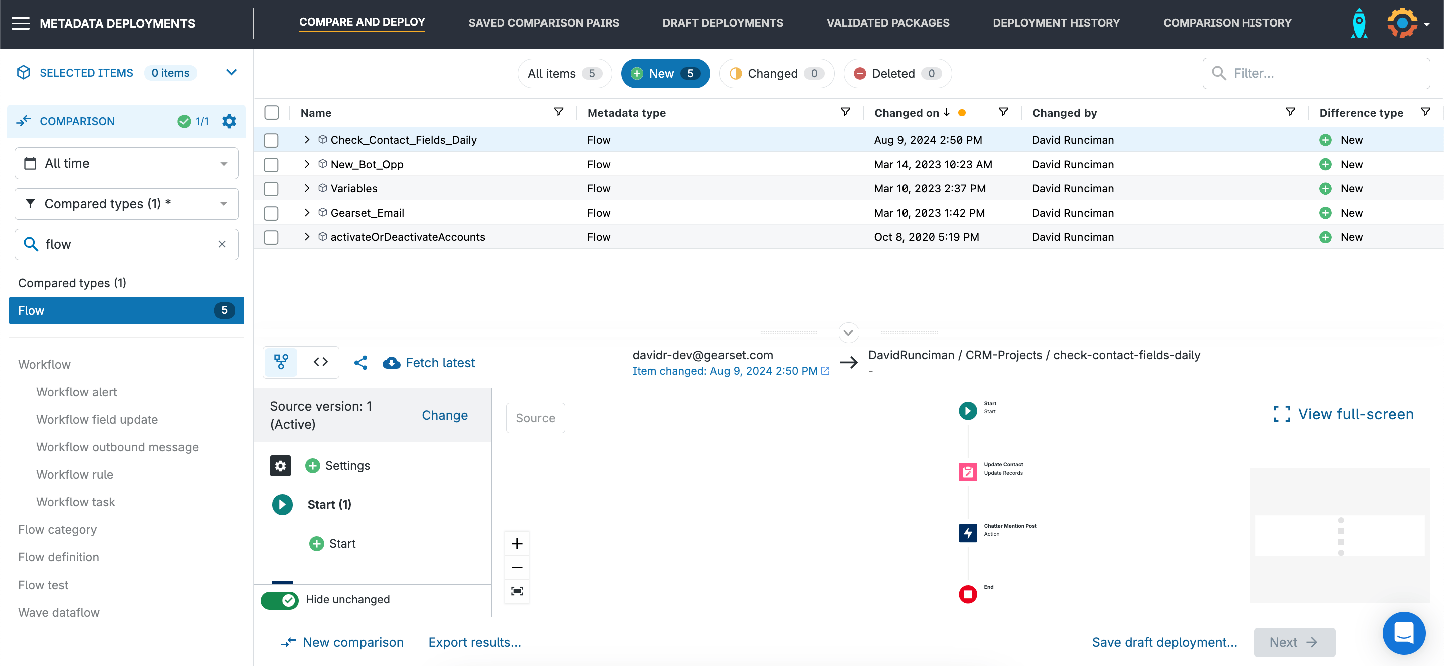Click the fit-to-screen icon below the zoom controls
Image resolution: width=1444 pixels, height=666 pixels.
(x=517, y=591)
